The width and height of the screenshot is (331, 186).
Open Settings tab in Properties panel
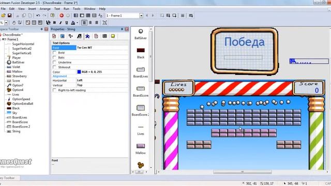[x=54, y=36]
